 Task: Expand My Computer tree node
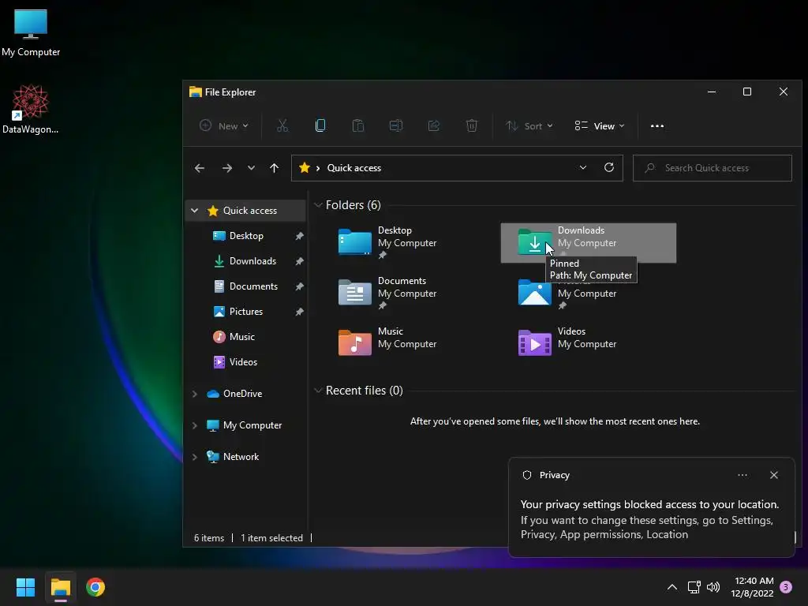194,425
